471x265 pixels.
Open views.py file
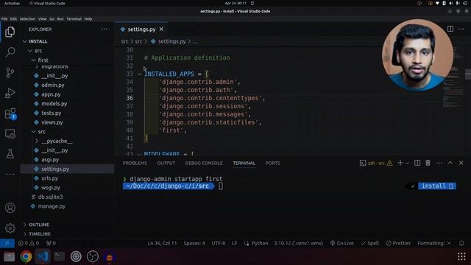[52, 122]
